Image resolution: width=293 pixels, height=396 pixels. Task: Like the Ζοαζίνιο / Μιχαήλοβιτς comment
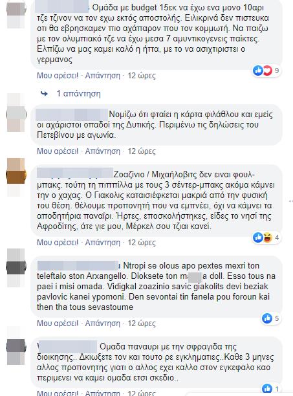[58, 243]
